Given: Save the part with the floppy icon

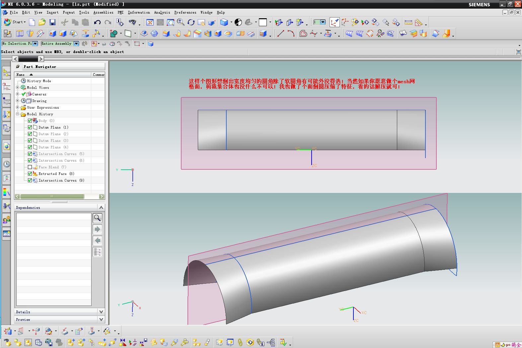Looking at the screenshot, I should (x=52, y=22).
